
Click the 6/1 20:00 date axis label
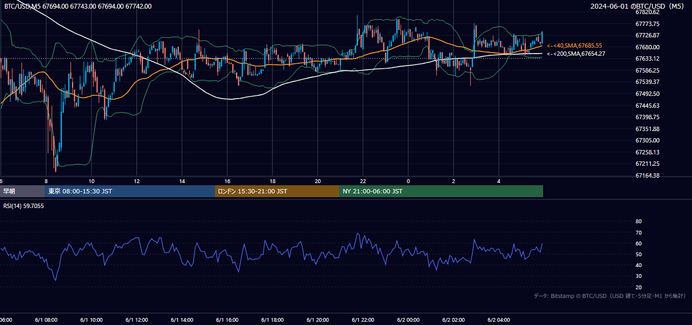click(317, 320)
